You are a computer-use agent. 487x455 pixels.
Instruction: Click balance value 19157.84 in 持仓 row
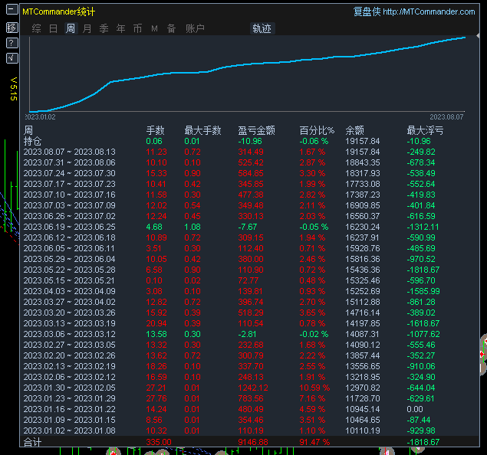[363, 141]
